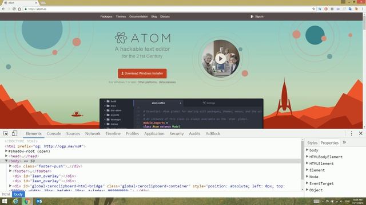This screenshot has width=366, height=205.
Task: Click the red Opera-style extension icon
Action: pyautogui.click(x=326, y=9)
